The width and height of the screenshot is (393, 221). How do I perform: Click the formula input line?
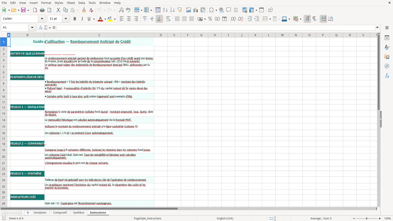pyautogui.click(x=216, y=28)
